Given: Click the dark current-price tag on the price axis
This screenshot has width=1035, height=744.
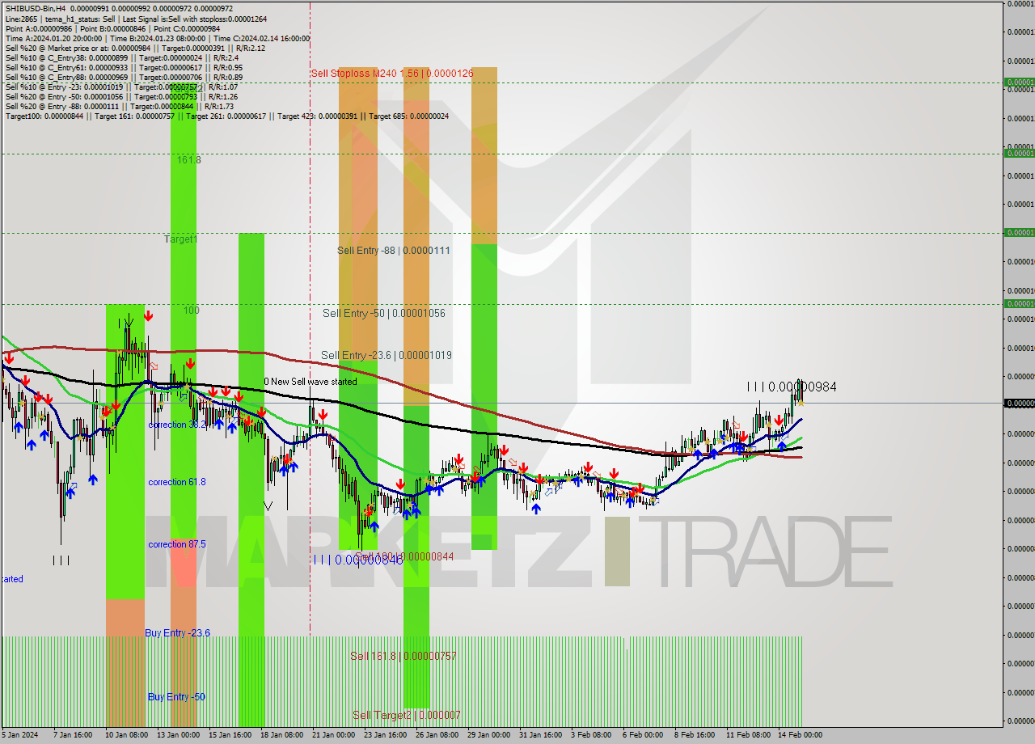Looking at the screenshot, I should click(x=1019, y=403).
